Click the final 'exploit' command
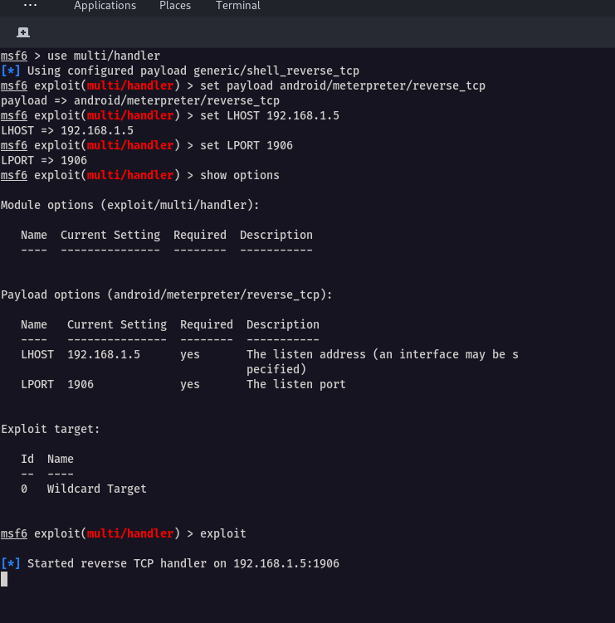The height and width of the screenshot is (623, 615). (x=223, y=533)
